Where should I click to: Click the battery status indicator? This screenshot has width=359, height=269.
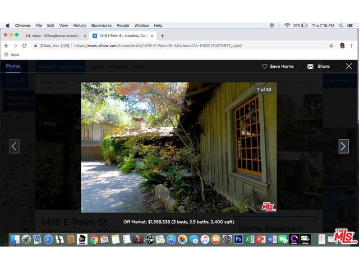pos(301,25)
